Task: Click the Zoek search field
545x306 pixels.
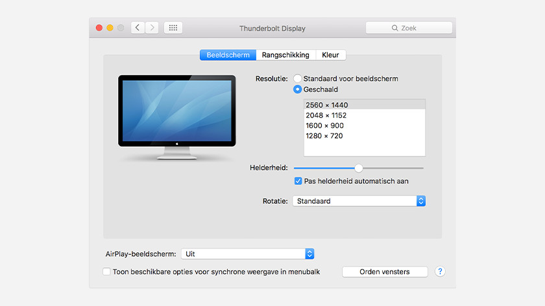Action: [409, 28]
